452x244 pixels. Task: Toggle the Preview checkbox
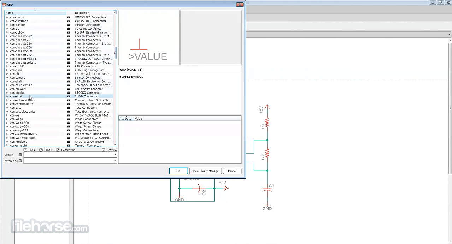(104, 150)
